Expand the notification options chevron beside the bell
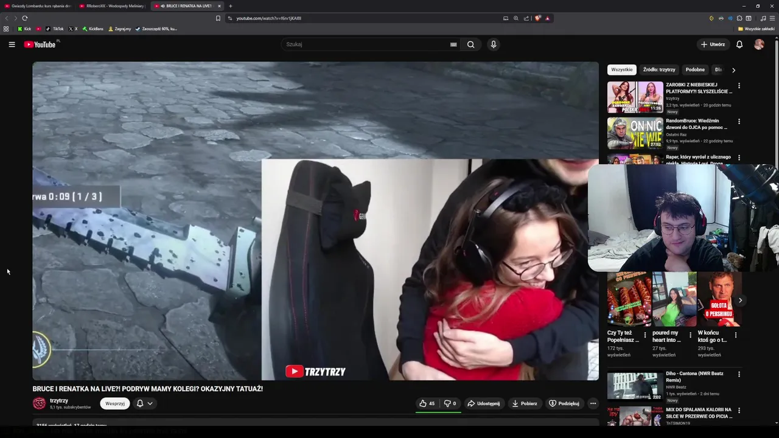Screen dimensions: 779x438 [150, 403]
